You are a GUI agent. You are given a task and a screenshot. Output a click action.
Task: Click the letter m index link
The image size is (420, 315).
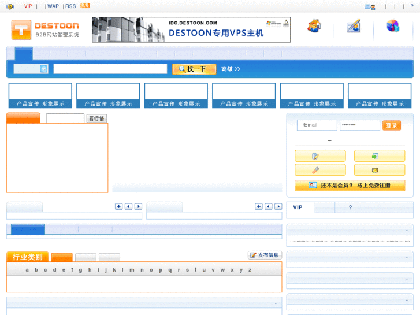[x=132, y=270]
